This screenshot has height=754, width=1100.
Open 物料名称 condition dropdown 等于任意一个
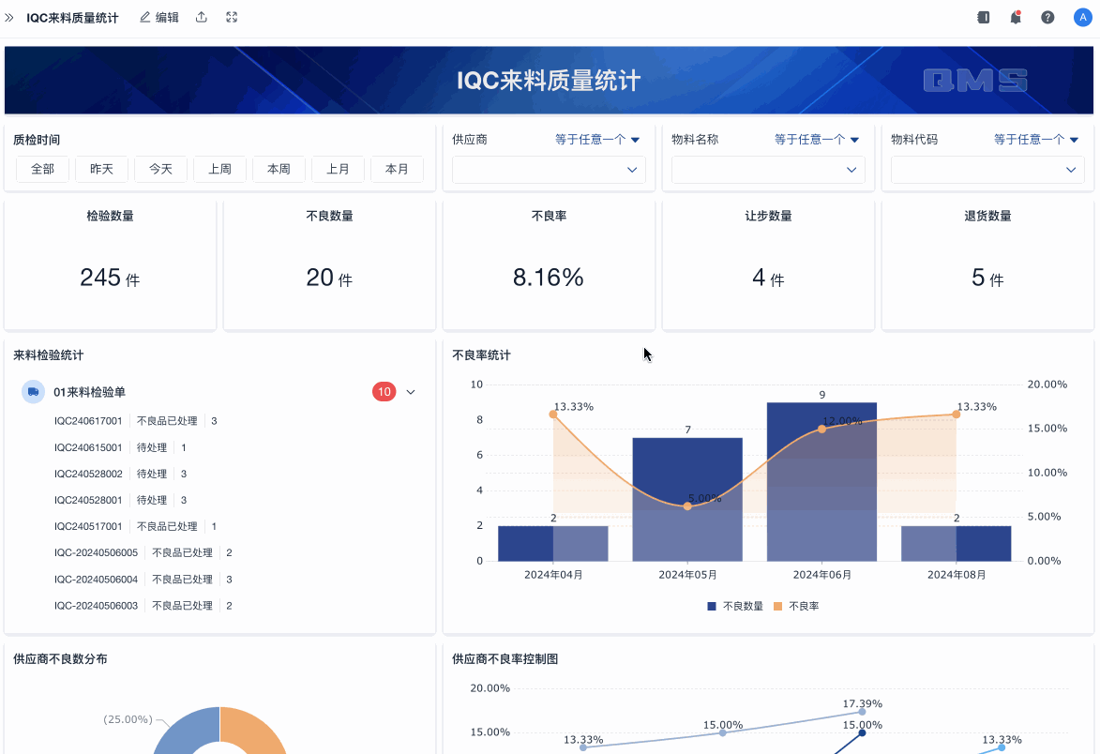coord(817,140)
